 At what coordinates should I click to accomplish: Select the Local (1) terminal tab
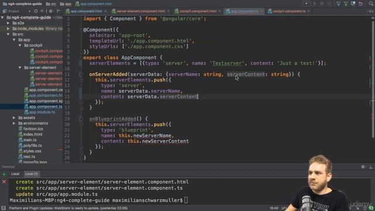point(31,174)
